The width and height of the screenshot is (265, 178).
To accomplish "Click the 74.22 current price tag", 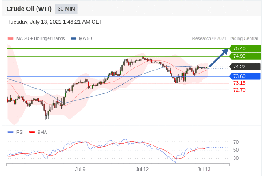I will [244, 67].
